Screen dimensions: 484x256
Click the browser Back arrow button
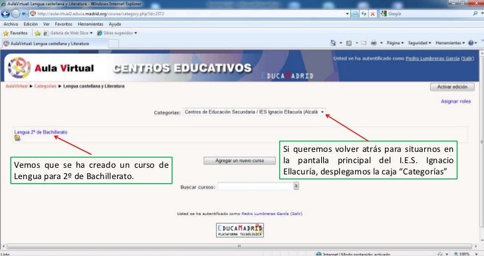click(x=5, y=13)
